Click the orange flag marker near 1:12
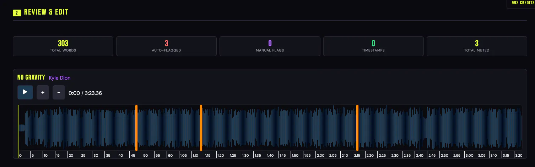Image resolution: width=535 pixels, height=167 pixels. pyautogui.click(x=201, y=128)
